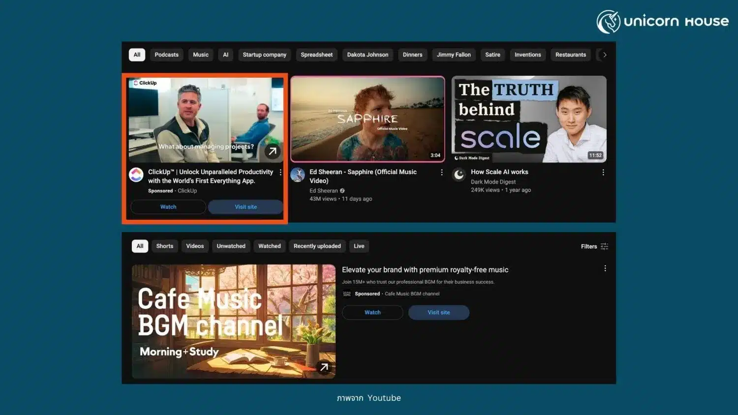Click the Ed Sheeran channel name
This screenshot has width=738, height=415.
(x=324, y=191)
